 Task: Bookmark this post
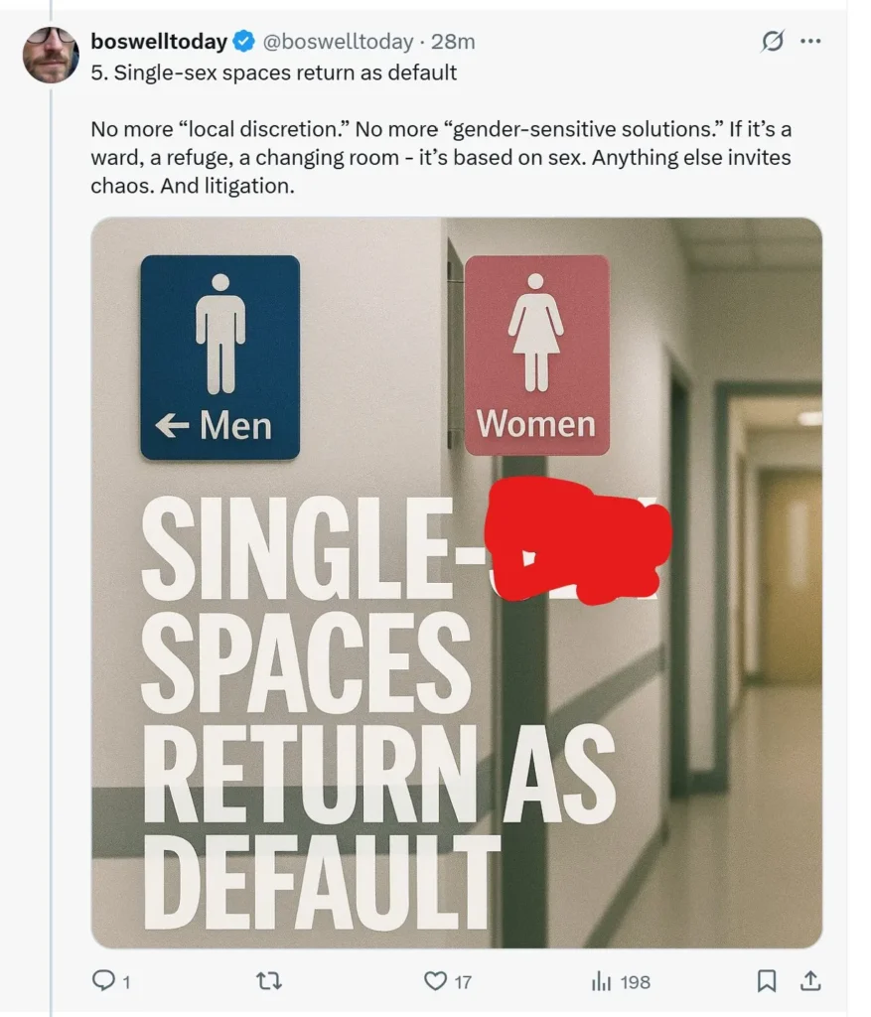coord(767,980)
